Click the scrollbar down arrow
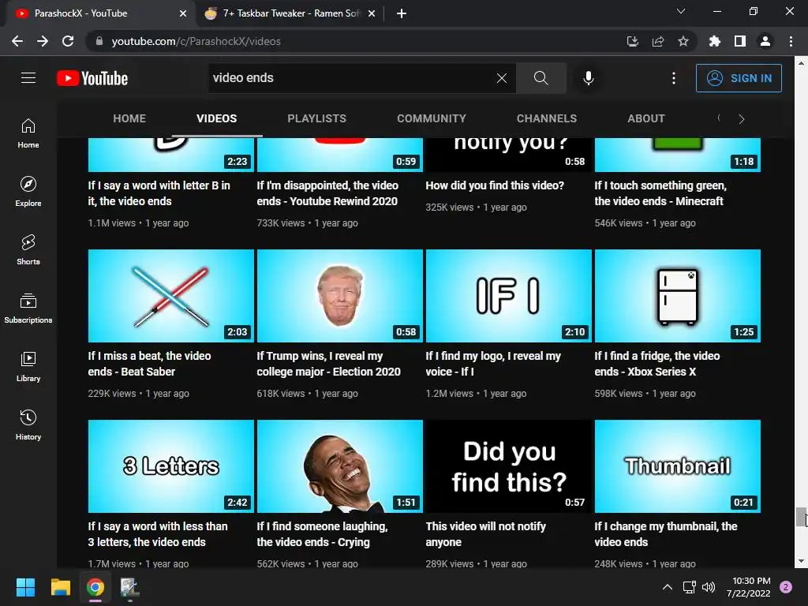Image resolution: width=808 pixels, height=606 pixels. tap(801, 561)
